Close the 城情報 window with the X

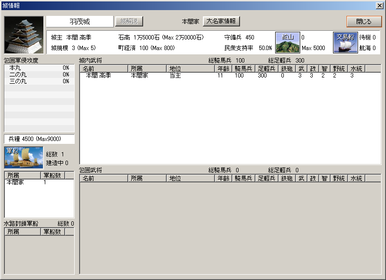379,5
